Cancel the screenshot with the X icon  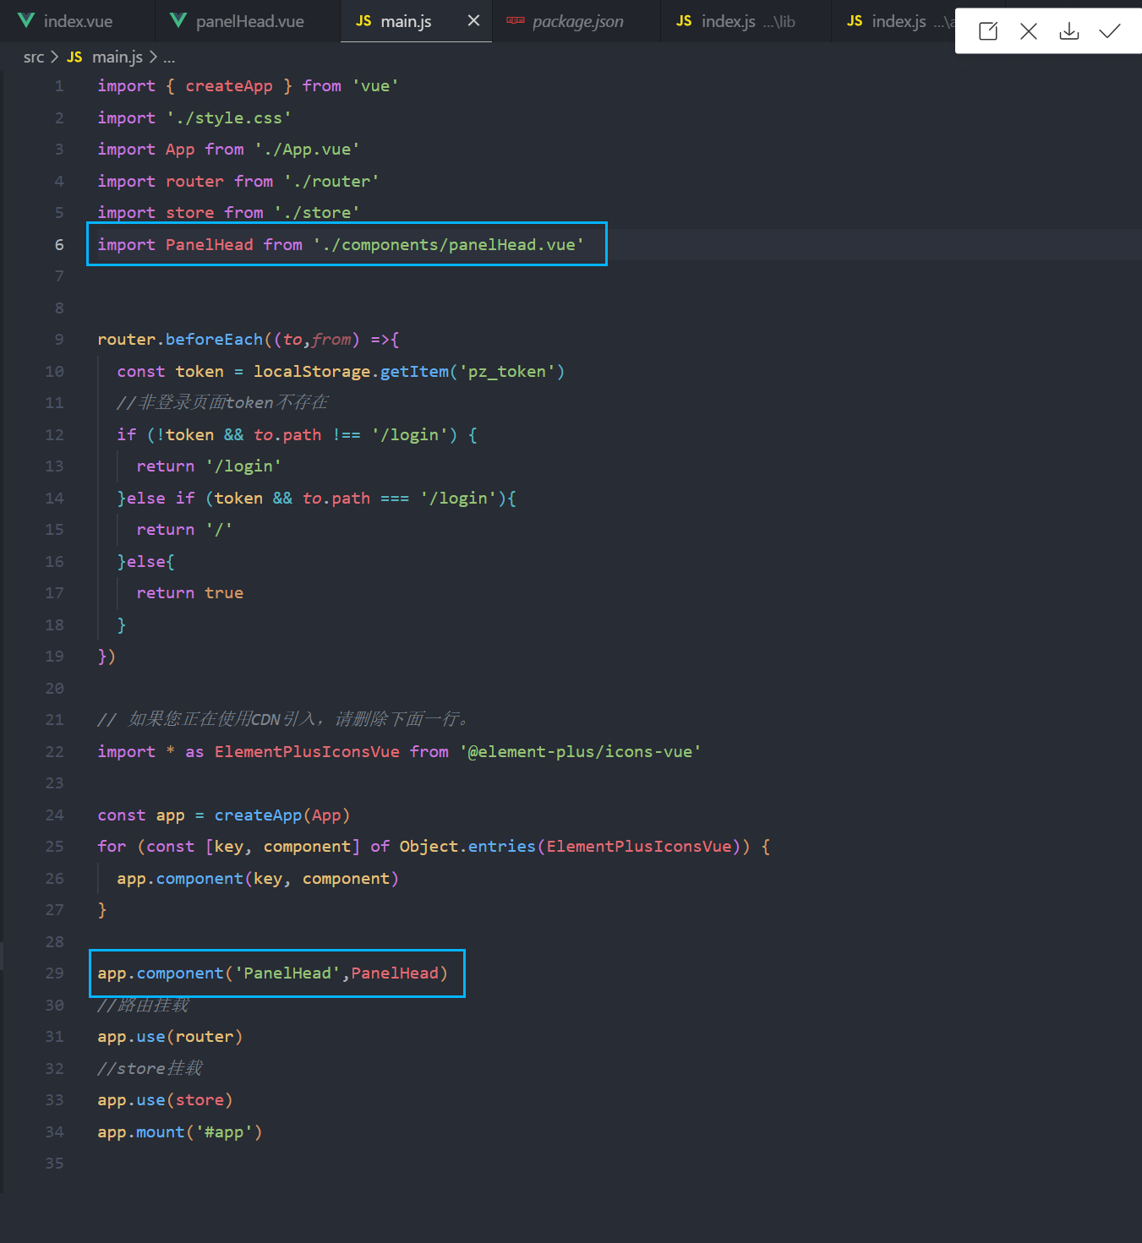(x=1029, y=31)
